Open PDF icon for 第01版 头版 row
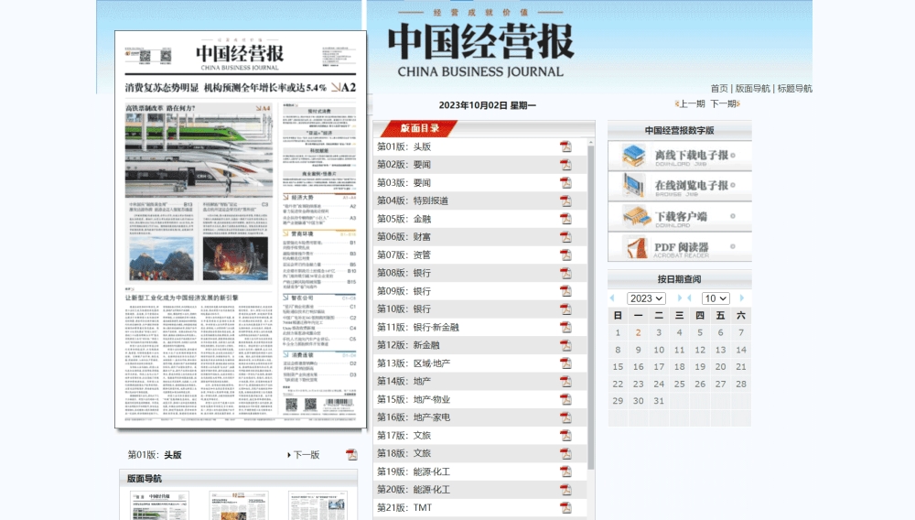Image resolution: width=915 pixels, height=520 pixels. 565,146
